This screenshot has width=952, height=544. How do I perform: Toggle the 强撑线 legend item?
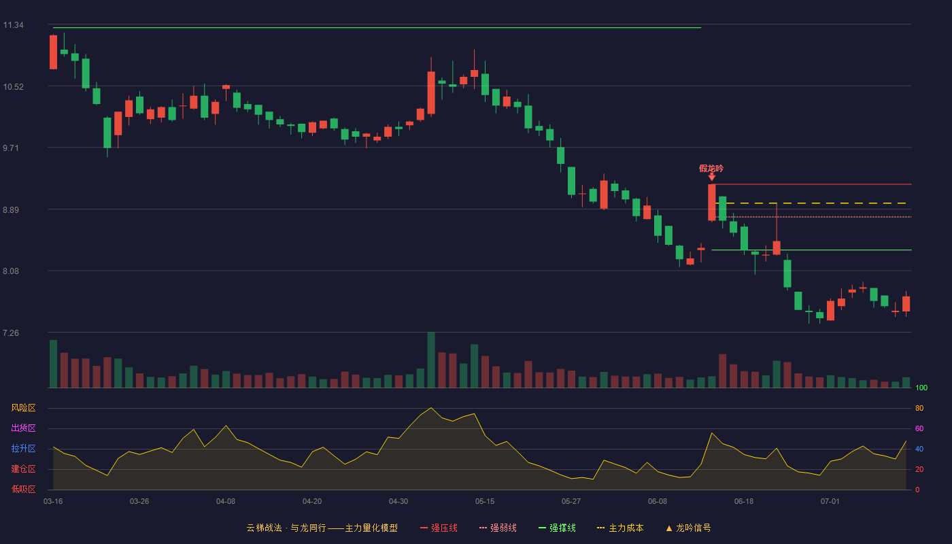tap(557, 528)
